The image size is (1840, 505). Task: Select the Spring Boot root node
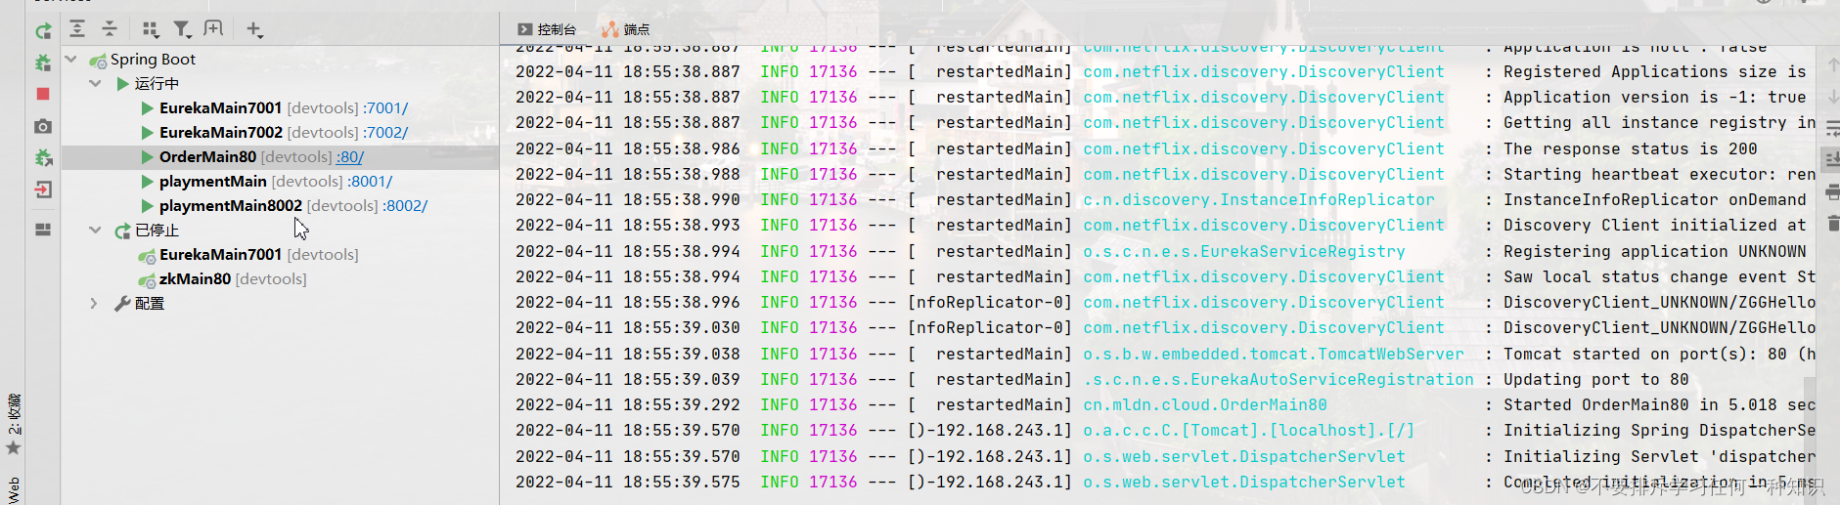(x=153, y=59)
